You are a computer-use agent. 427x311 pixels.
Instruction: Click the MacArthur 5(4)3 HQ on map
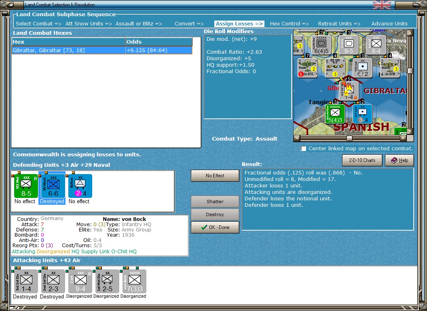tap(335, 114)
